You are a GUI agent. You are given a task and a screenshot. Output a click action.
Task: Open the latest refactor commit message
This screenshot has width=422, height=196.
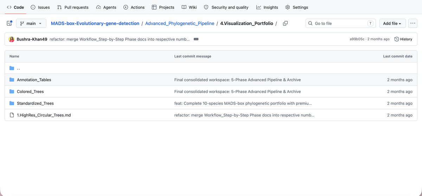[120, 39]
